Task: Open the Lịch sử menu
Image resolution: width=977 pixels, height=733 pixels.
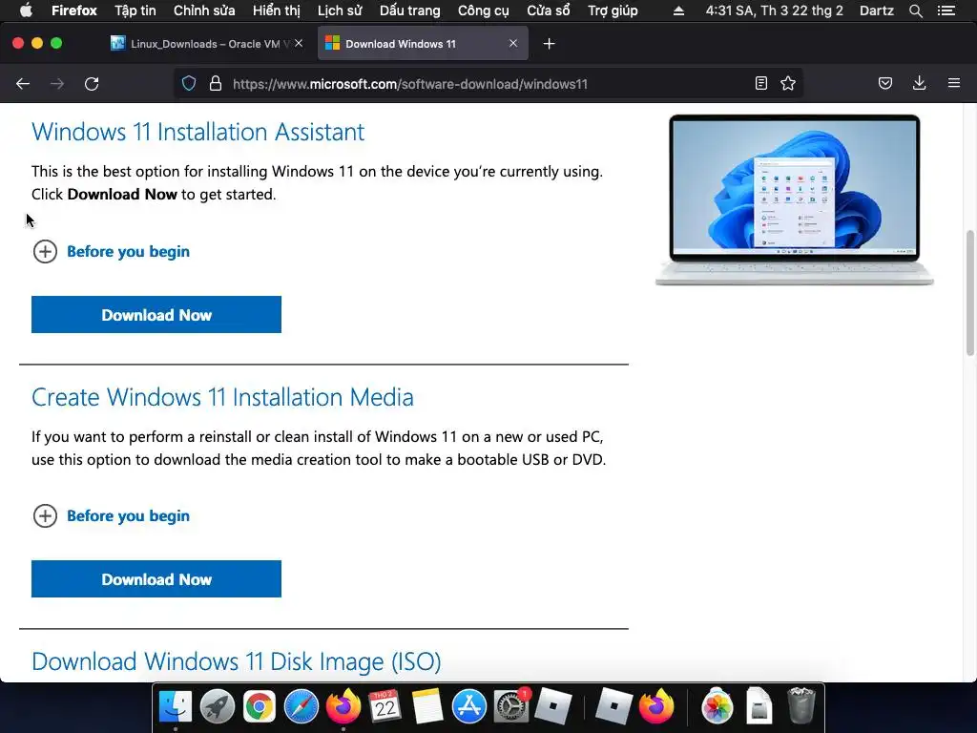Action: point(340,10)
